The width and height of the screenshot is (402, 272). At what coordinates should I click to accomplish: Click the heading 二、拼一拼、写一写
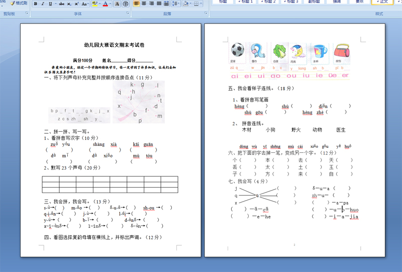(x=67, y=132)
